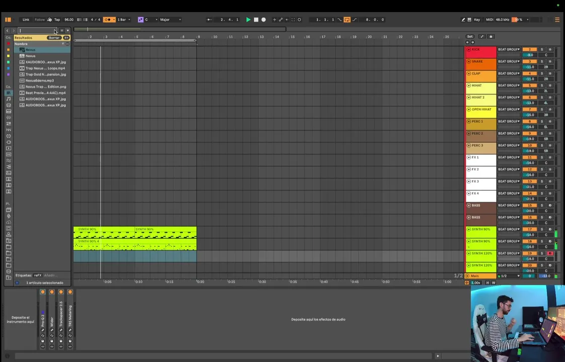The height and width of the screenshot is (362, 565).
Task: Toggle the arrangement Loop switch
Action: (x=347, y=20)
